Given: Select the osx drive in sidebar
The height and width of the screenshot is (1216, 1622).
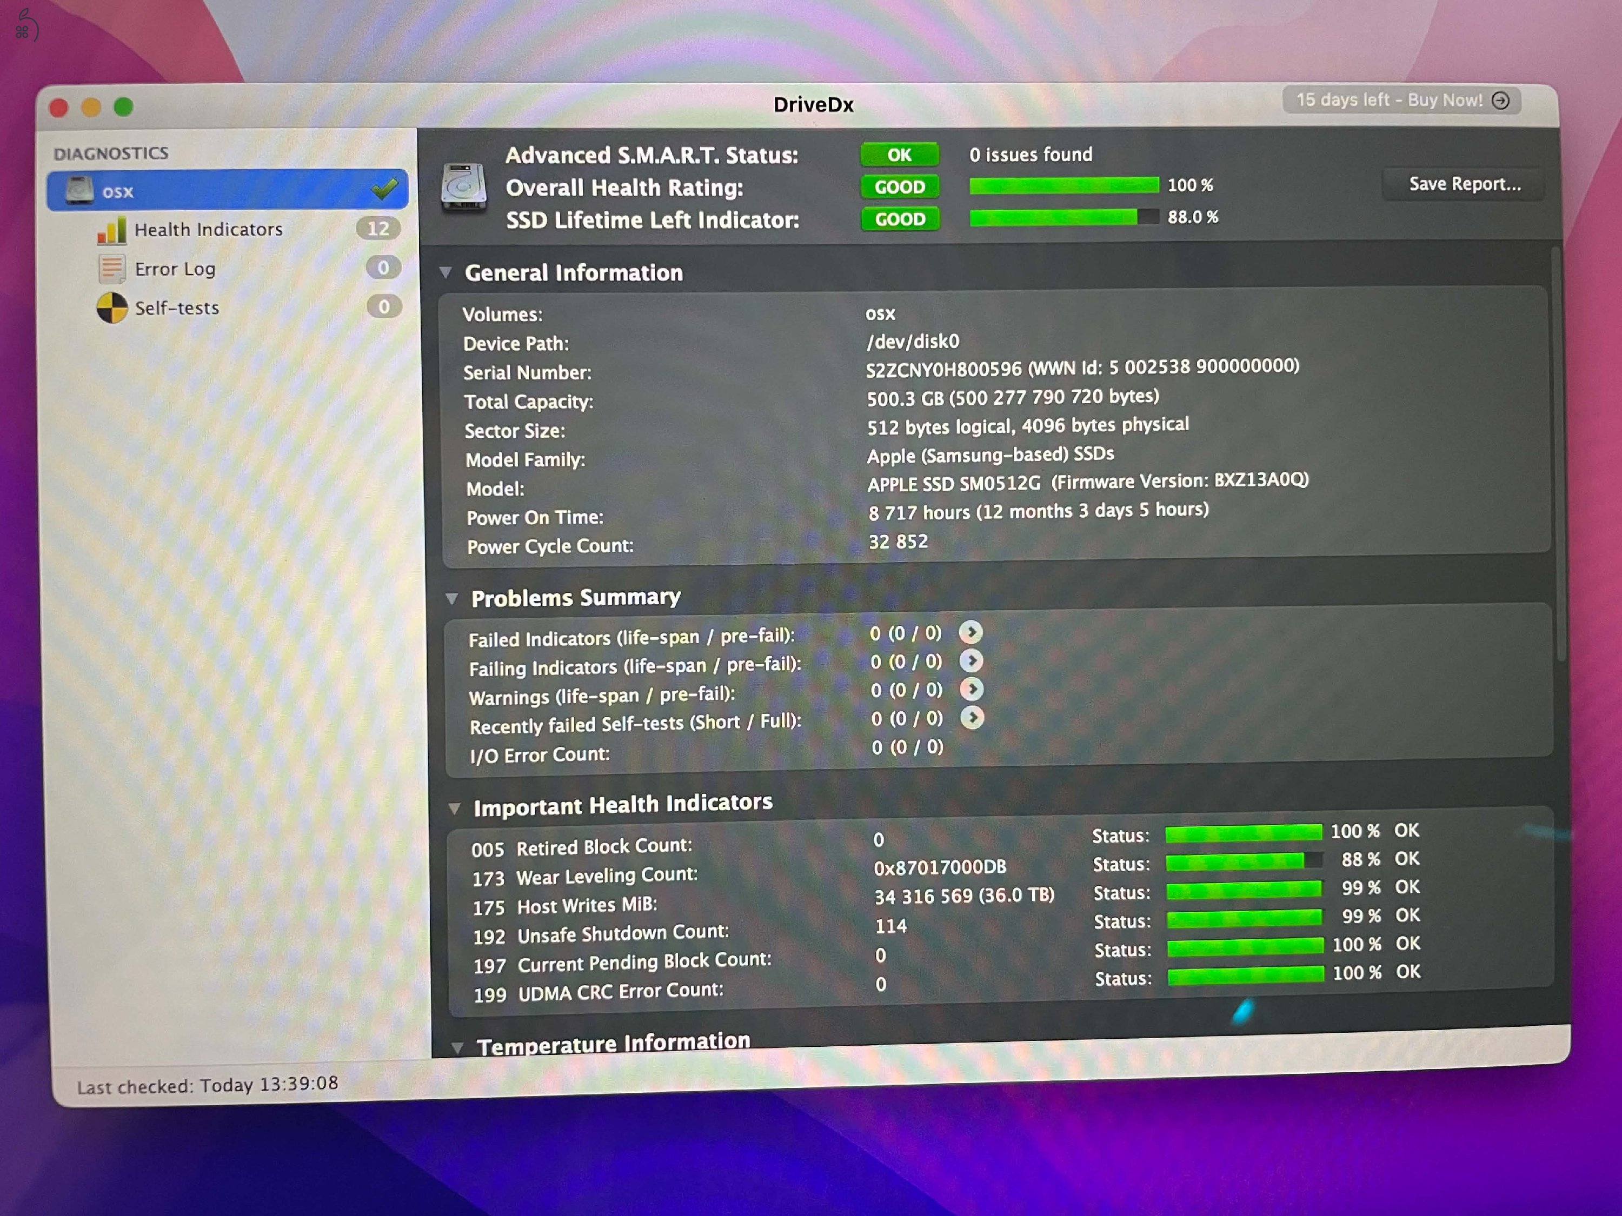Looking at the screenshot, I should 227,191.
